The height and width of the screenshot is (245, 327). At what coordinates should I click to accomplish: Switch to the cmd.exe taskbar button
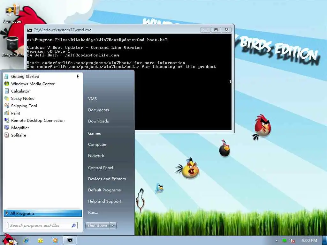tap(70, 241)
